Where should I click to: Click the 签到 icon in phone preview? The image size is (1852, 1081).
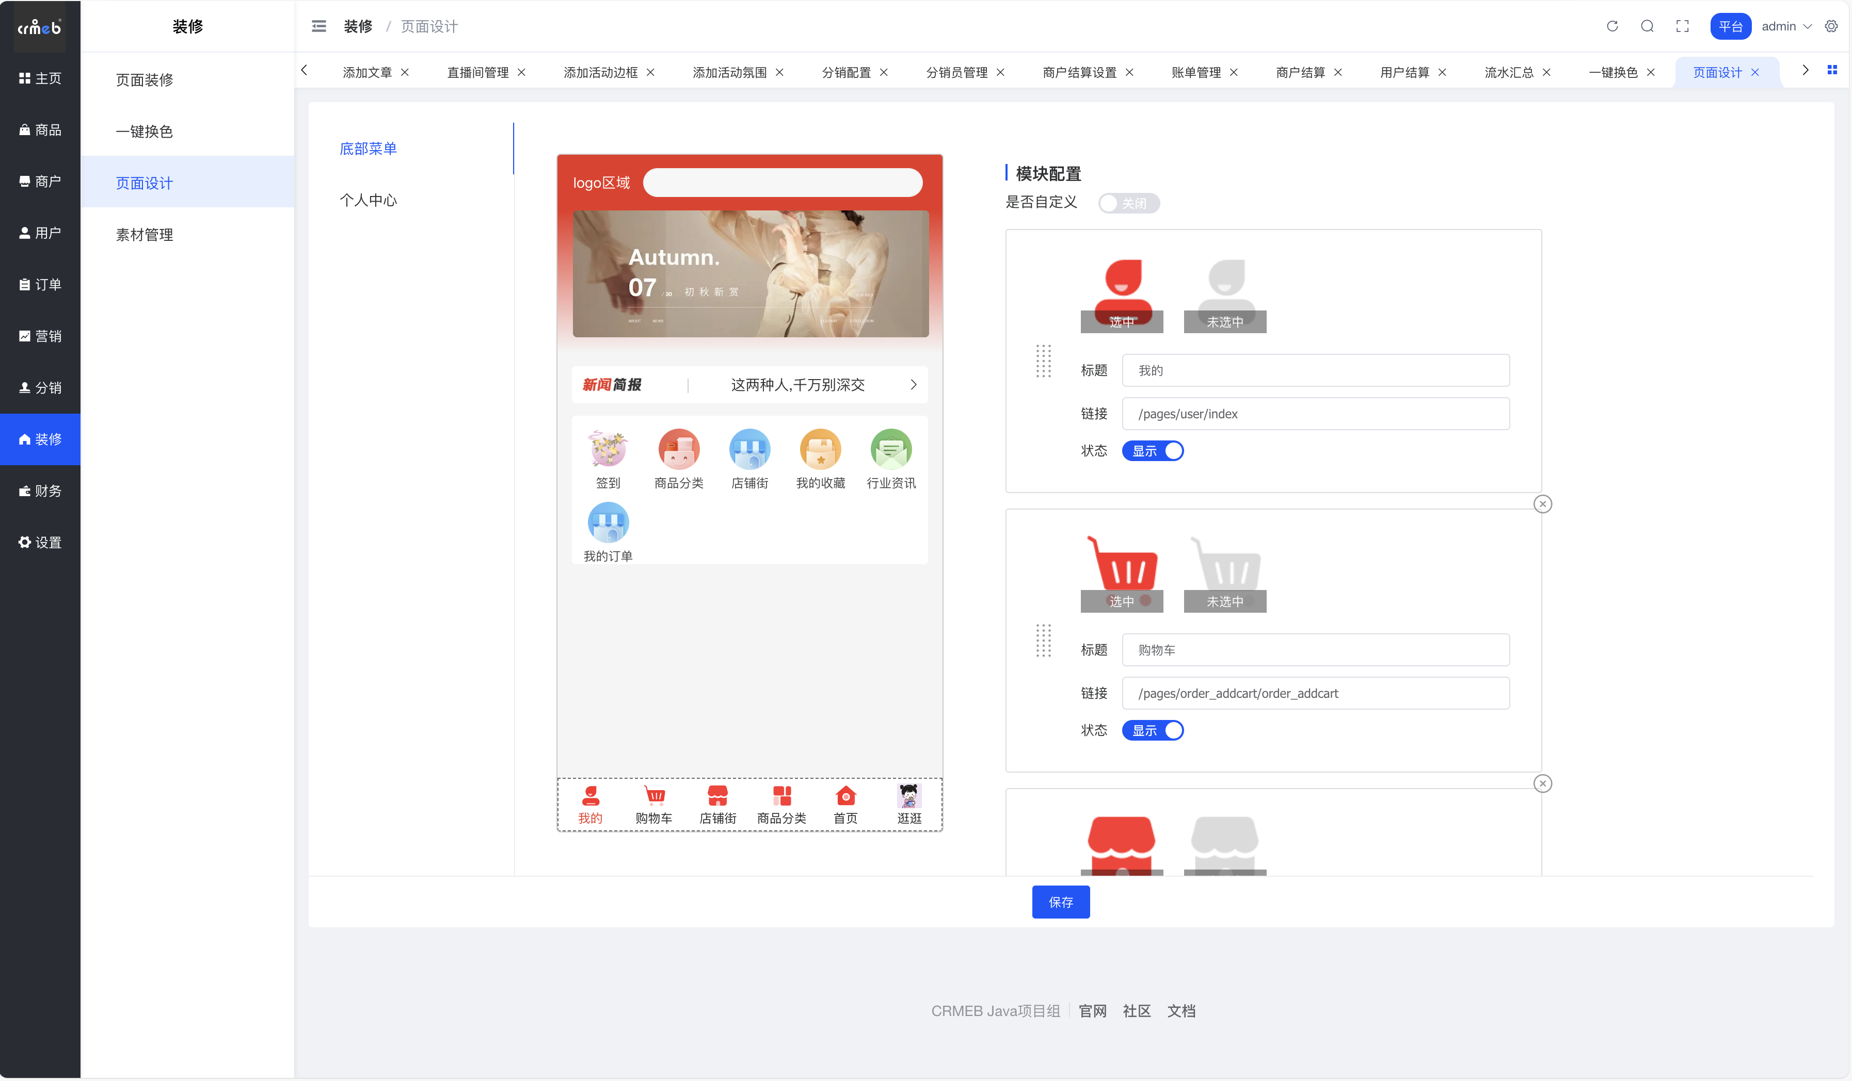(608, 449)
